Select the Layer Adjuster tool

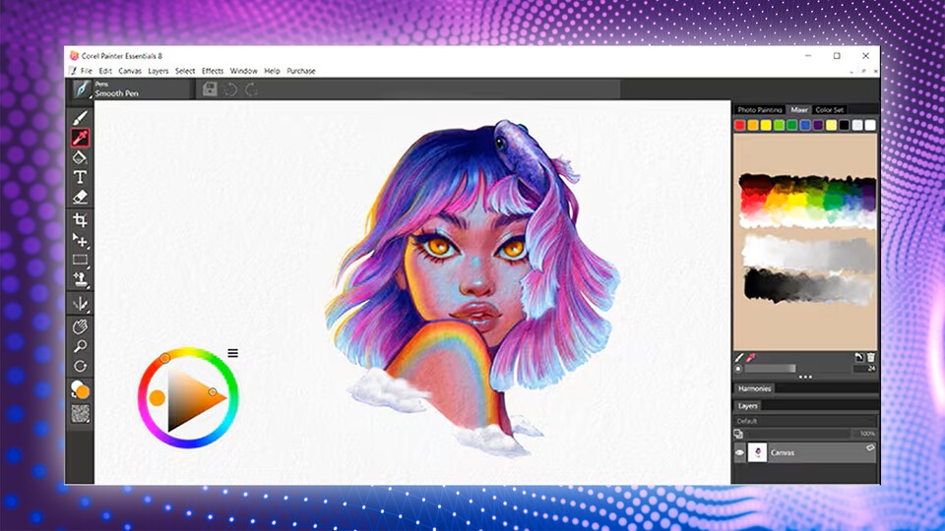[80, 240]
